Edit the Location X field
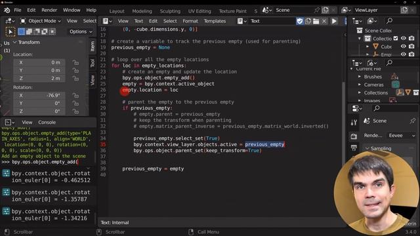Screen dimensions: 420x236 39,62
